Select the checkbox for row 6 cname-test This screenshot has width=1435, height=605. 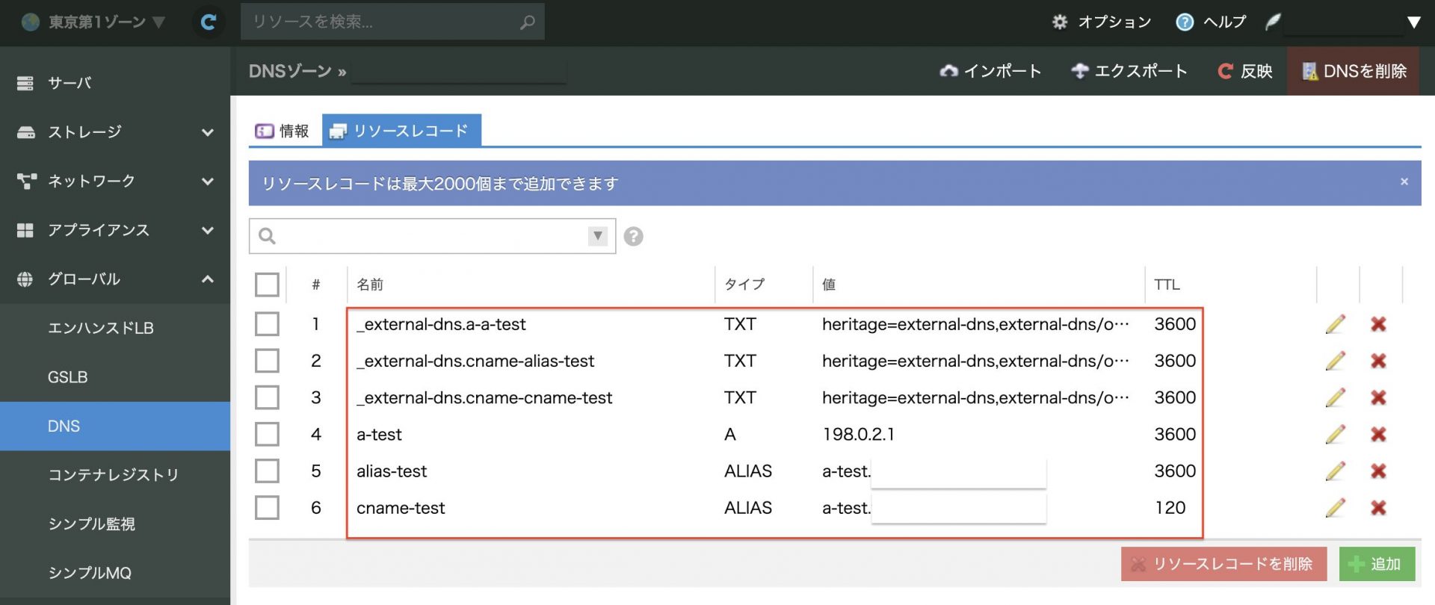click(x=267, y=508)
